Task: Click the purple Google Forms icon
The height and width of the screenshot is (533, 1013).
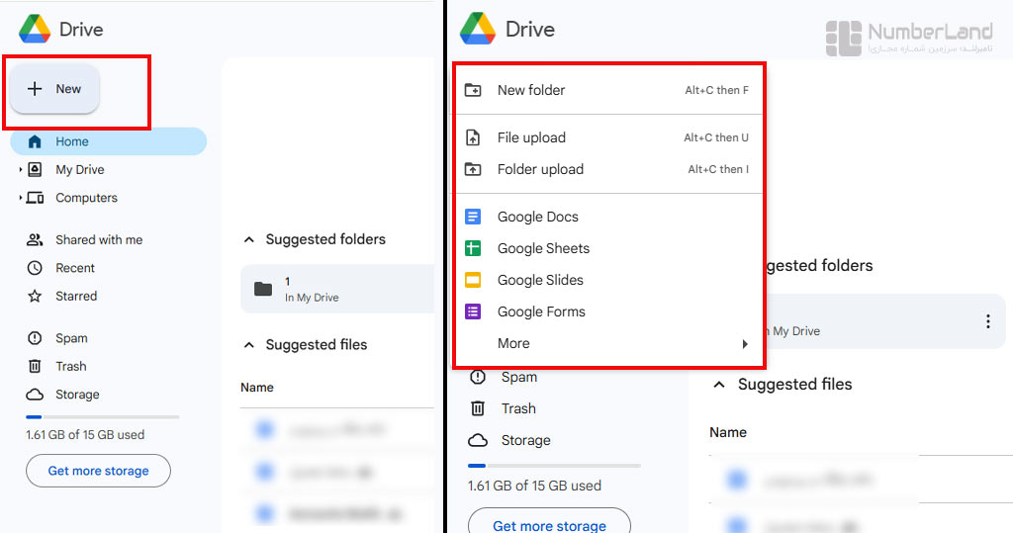Action: pyautogui.click(x=473, y=311)
